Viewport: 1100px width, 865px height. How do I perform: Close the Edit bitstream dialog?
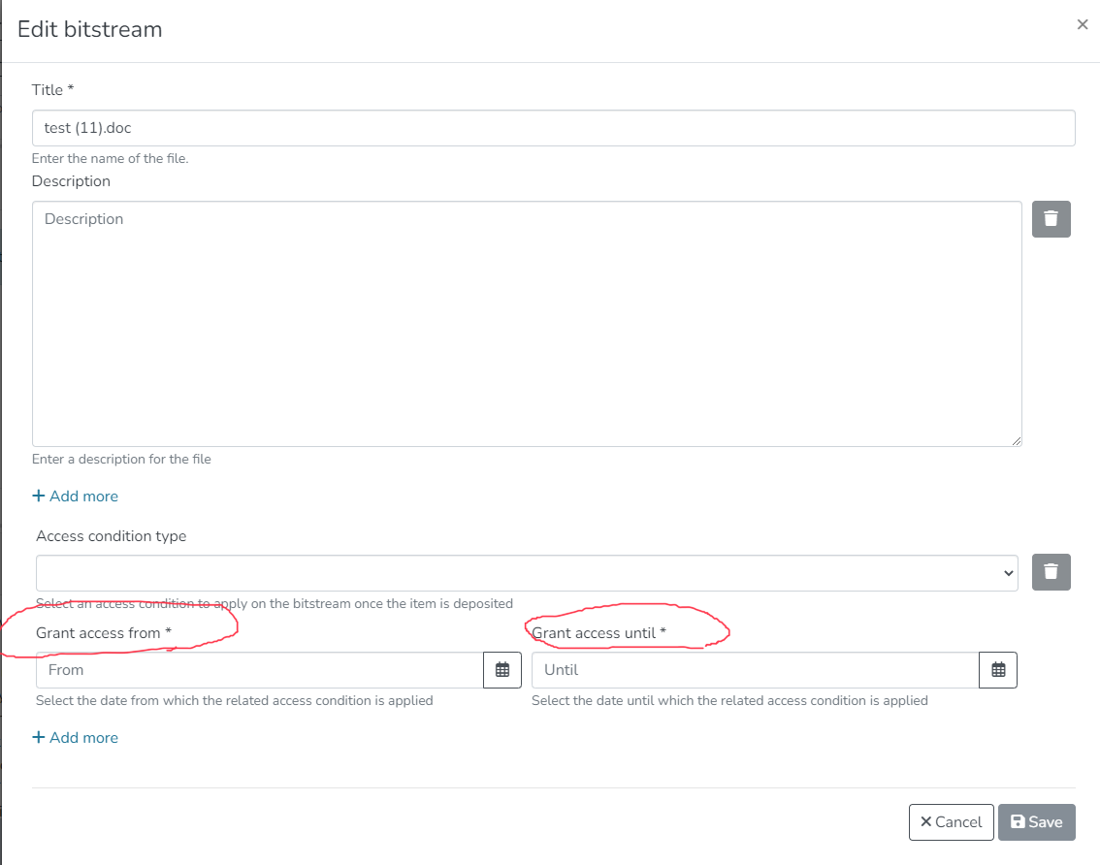(x=1082, y=24)
